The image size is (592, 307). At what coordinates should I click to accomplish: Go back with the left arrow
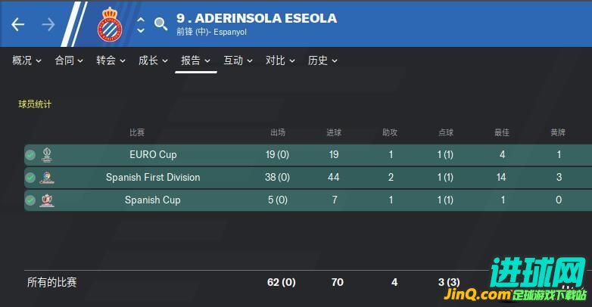pyautogui.click(x=17, y=24)
